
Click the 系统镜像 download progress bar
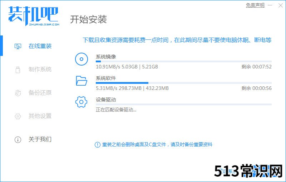(184, 61)
